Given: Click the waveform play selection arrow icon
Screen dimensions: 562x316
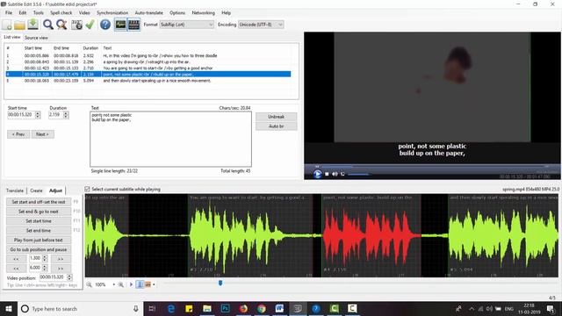Looking at the screenshot, I should (x=131, y=284).
